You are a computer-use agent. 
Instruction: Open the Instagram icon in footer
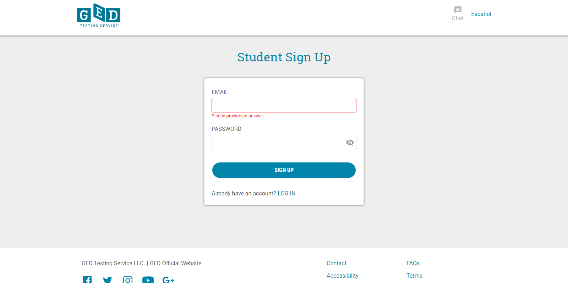click(128, 280)
